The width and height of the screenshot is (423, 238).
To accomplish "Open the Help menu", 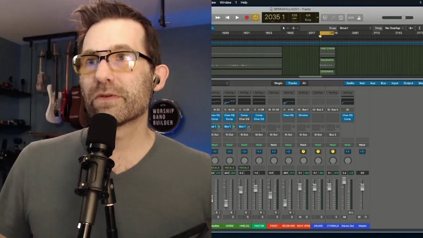I will click(x=244, y=2).
